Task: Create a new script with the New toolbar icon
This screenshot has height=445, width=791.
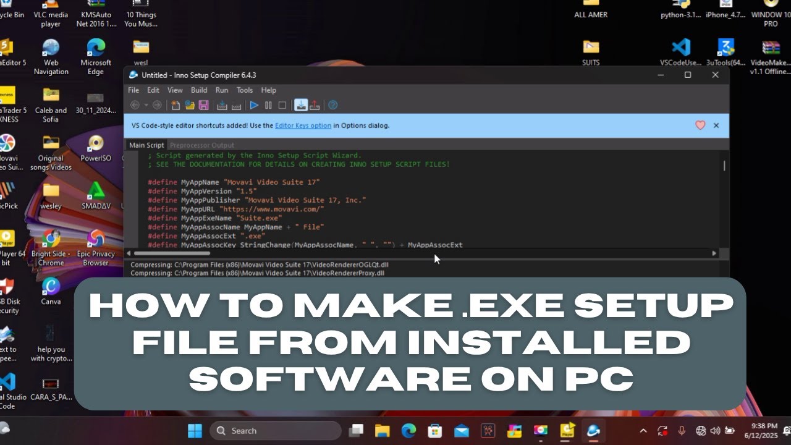Action: 176,105
